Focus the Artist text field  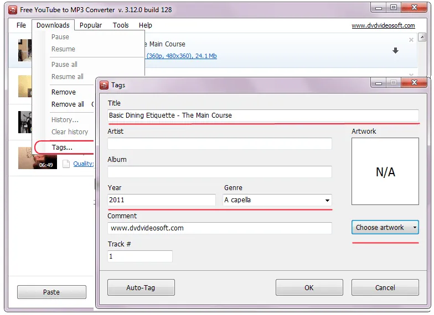pos(219,144)
